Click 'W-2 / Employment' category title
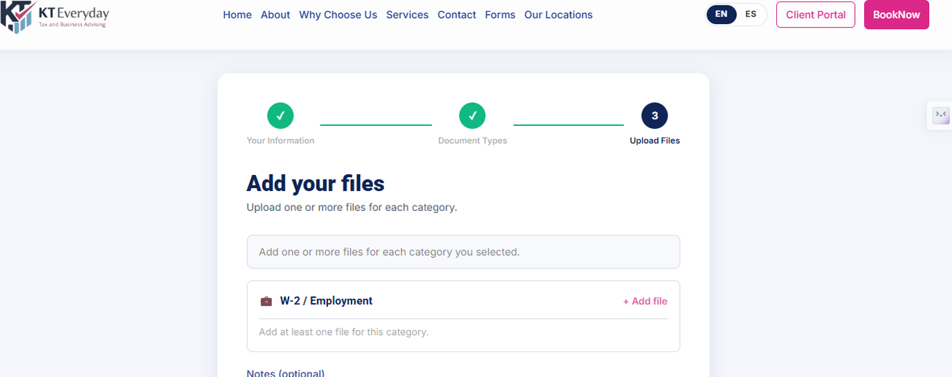 pyautogui.click(x=327, y=301)
